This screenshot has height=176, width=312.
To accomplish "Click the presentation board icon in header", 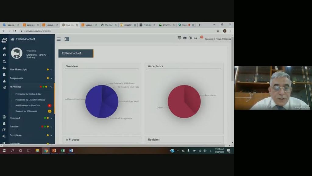I will tap(179, 38).
